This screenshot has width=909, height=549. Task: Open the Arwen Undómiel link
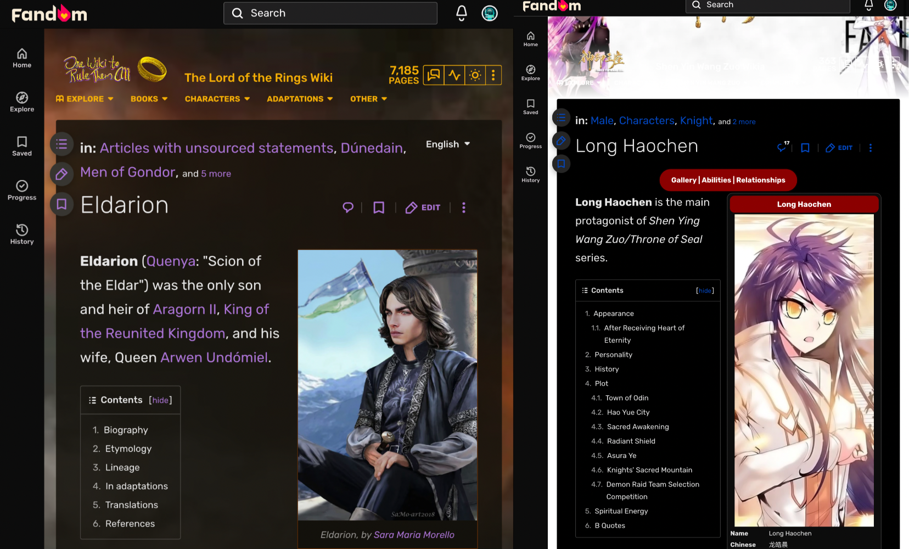(215, 357)
